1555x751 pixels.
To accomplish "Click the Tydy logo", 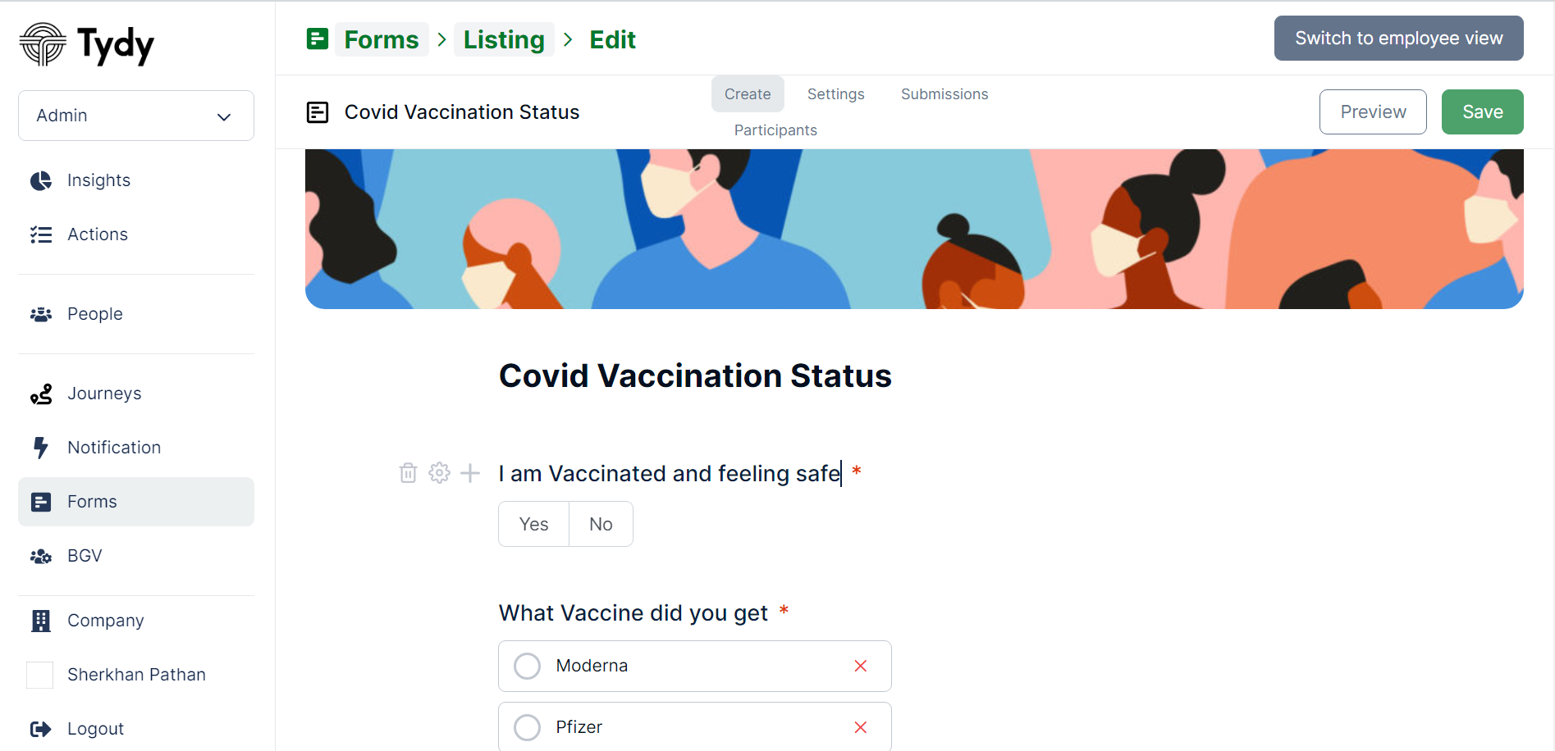I will click(87, 44).
